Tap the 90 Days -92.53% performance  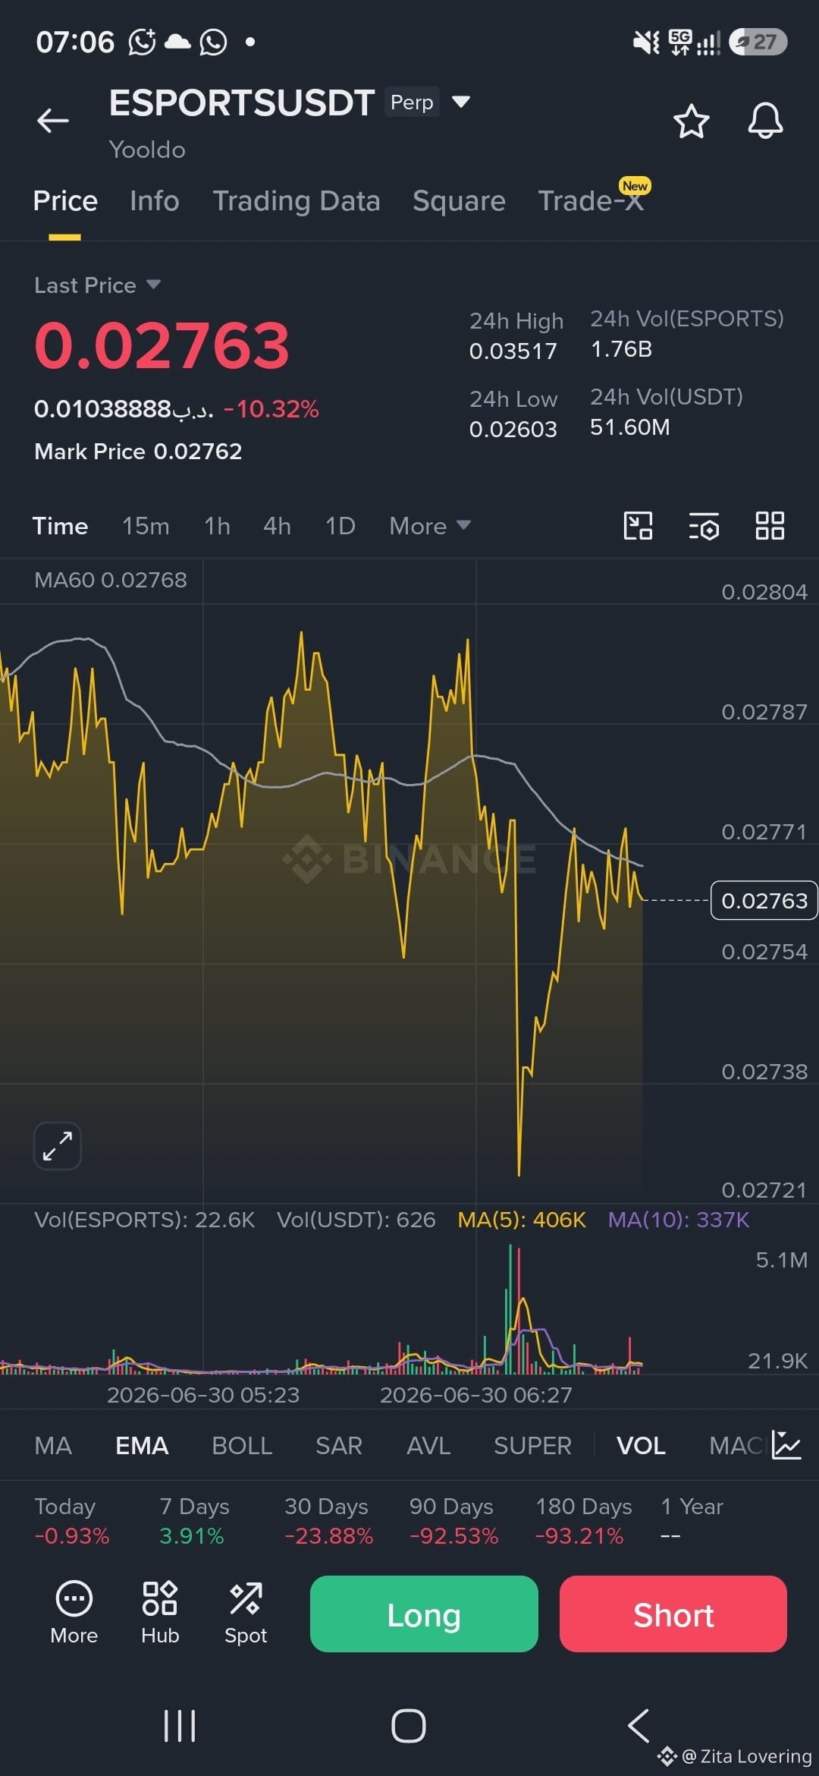point(453,1521)
